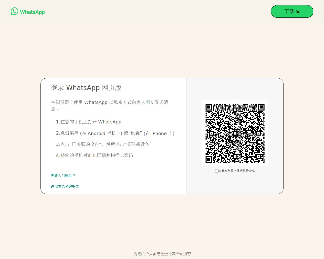Enable 在此浏览器上保持登录状态 checkbox
Screen dimensions: 324x259
point(217,171)
